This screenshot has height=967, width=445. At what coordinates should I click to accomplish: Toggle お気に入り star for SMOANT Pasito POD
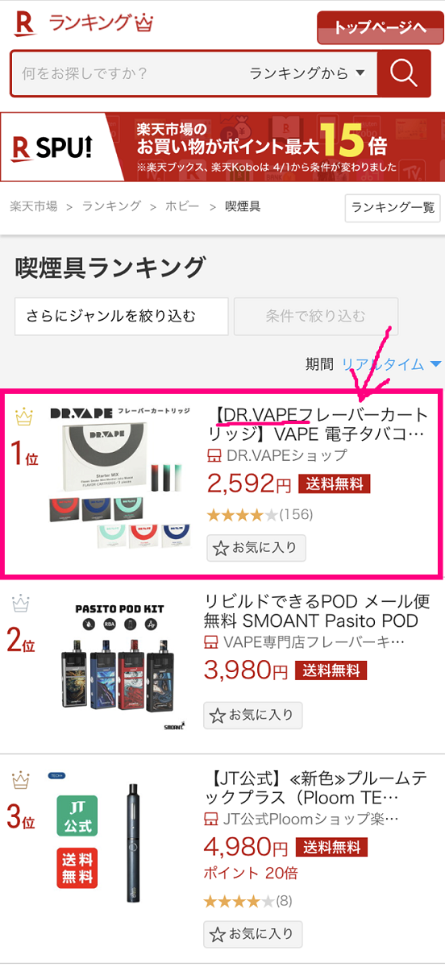click(218, 716)
